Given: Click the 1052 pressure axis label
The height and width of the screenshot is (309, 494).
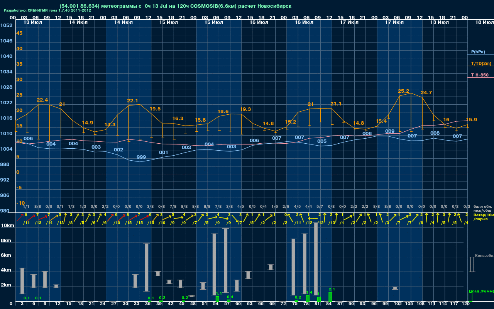Looking at the screenshot, I should pos(6,25).
